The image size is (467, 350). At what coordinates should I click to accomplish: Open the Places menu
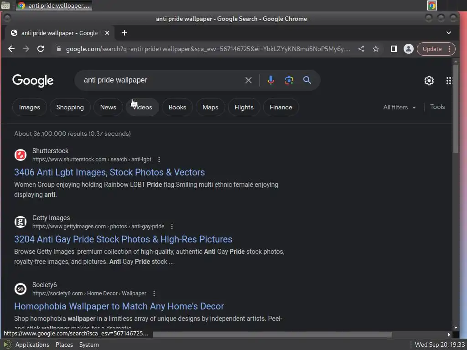tap(64, 345)
